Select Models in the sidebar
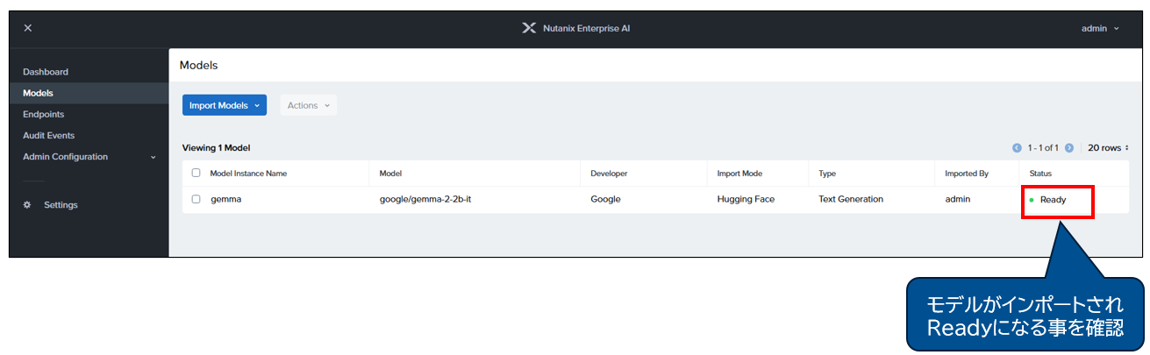The height and width of the screenshot is (355, 1150). coord(39,93)
